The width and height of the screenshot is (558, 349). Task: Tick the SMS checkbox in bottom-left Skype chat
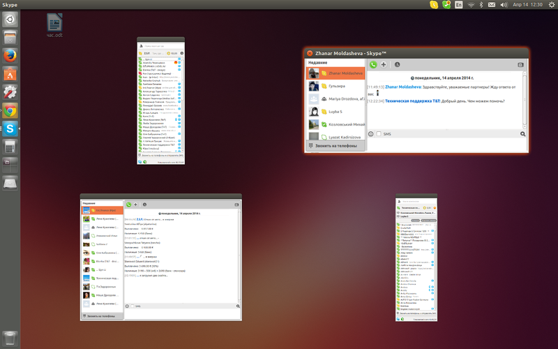click(133, 306)
